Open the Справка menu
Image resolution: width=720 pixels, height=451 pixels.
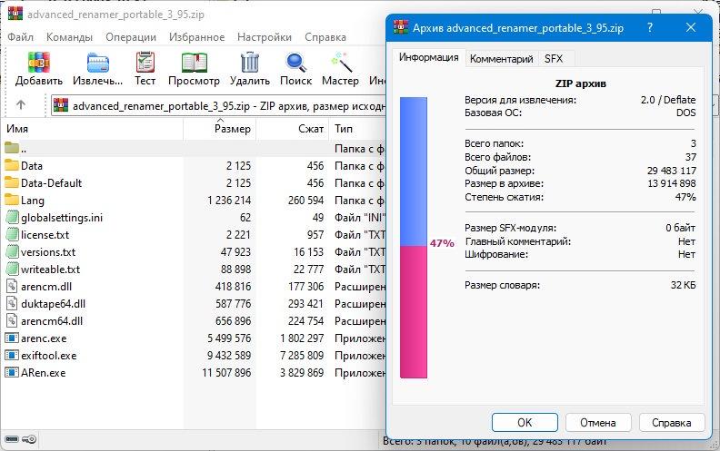point(325,37)
